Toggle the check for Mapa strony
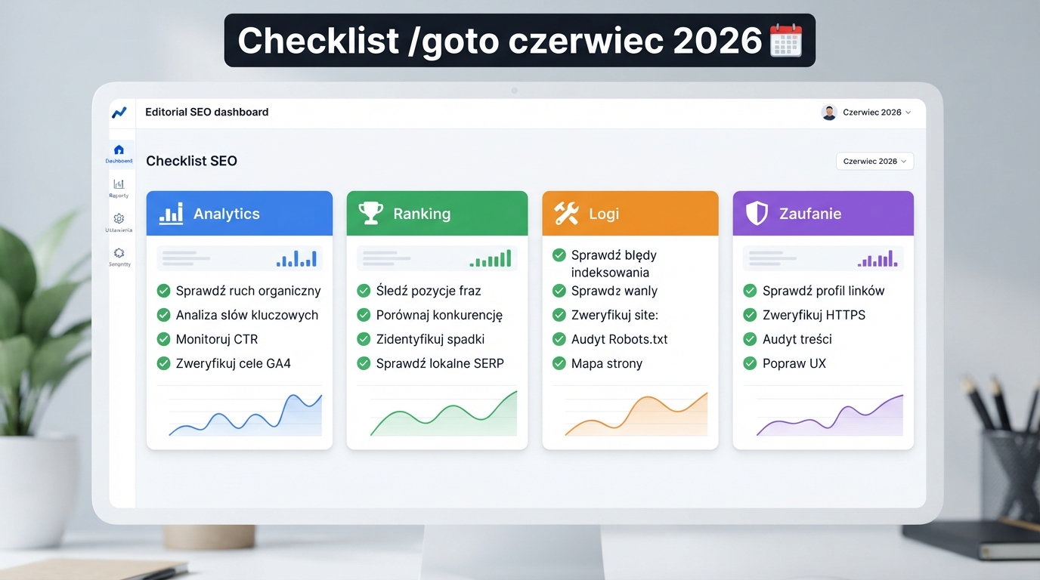Image resolution: width=1040 pixels, height=580 pixels. coord(559,363)
